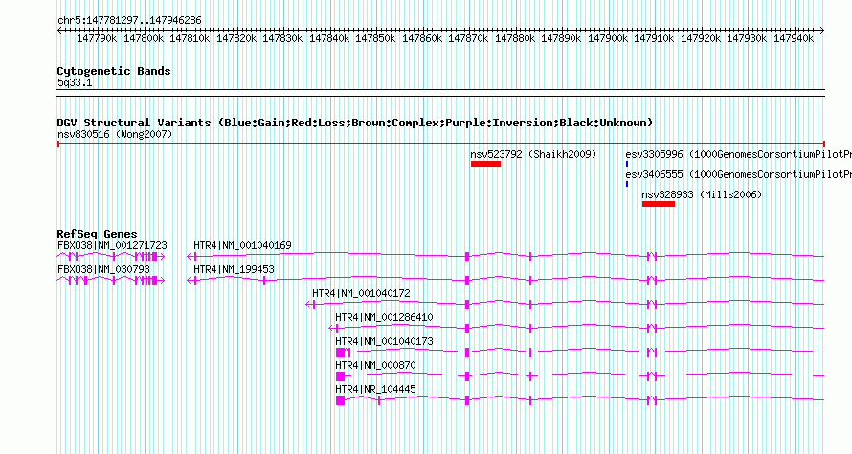Click the RefSeq Genes track title
This screenshot has height=454, width=852.
(x=98, y=234)
